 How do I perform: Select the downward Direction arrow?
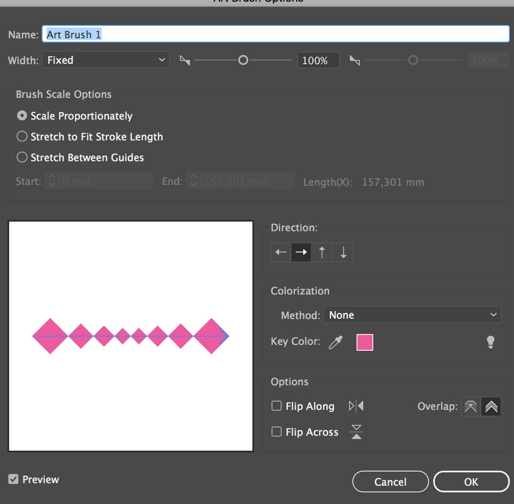tap(342, 252)
